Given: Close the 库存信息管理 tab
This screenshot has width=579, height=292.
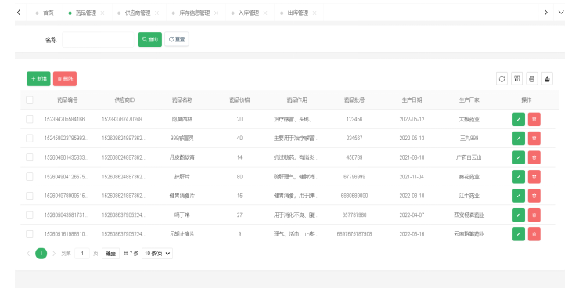Looking at the screenshot, I should (217, 13).
